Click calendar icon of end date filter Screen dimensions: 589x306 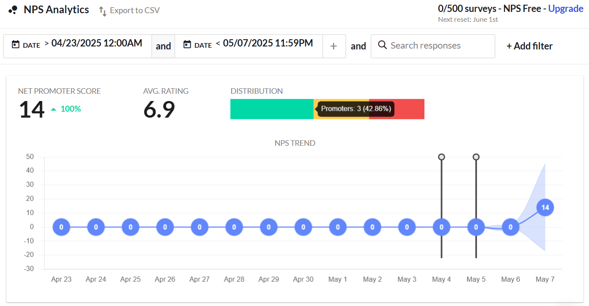(x=187, y=44)
